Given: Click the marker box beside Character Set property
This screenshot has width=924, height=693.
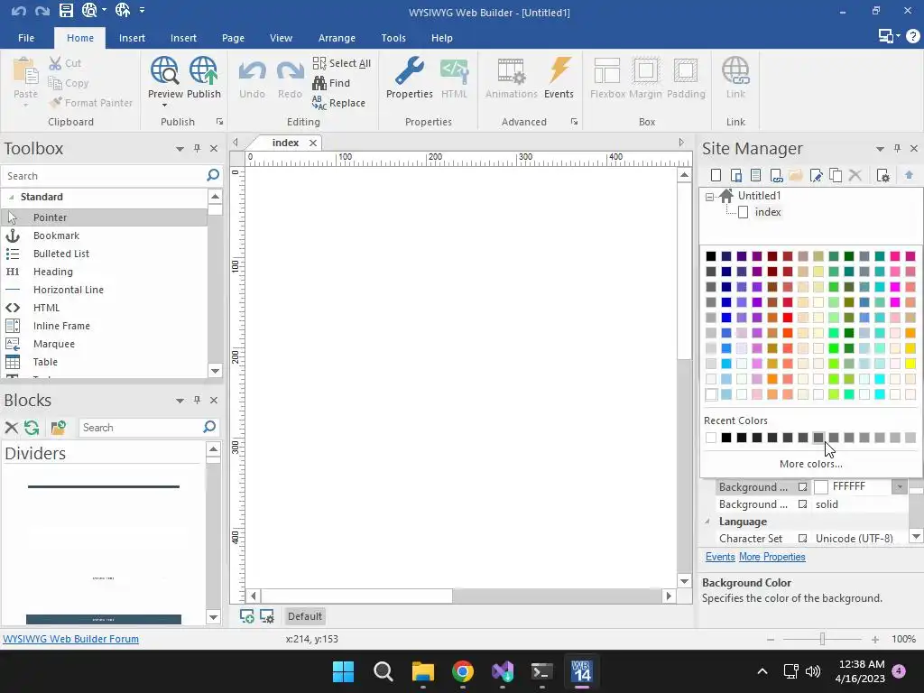Looking at the screenshot, I should pos(802,539).
